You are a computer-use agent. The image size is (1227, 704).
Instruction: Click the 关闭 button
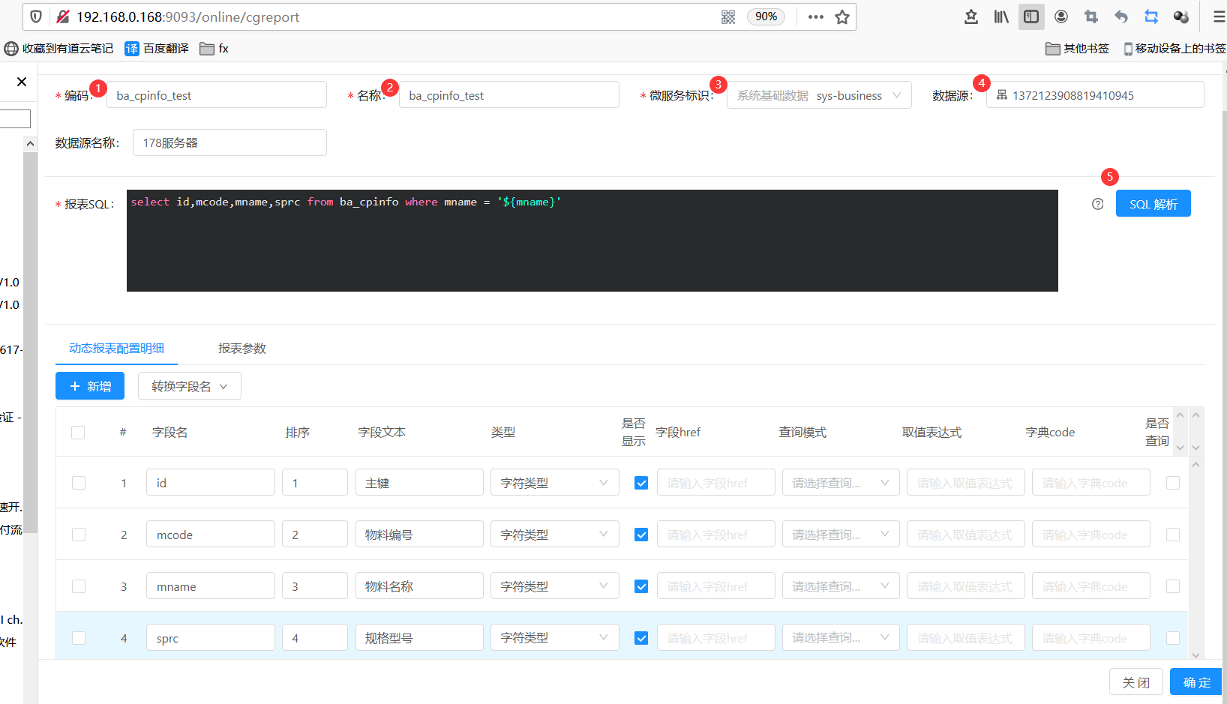1136,682
